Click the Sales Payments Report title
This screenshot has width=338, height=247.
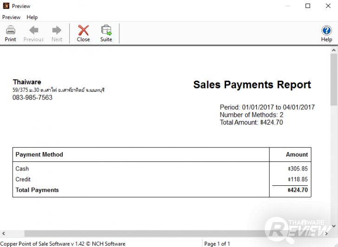tap(252, 85)
